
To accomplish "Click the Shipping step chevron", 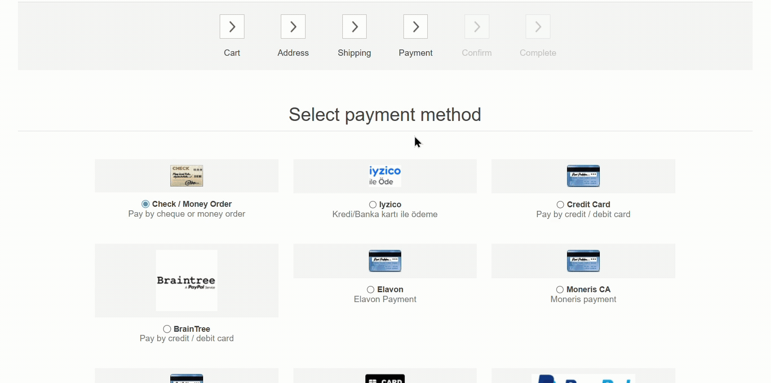I will tap(354, 27).
